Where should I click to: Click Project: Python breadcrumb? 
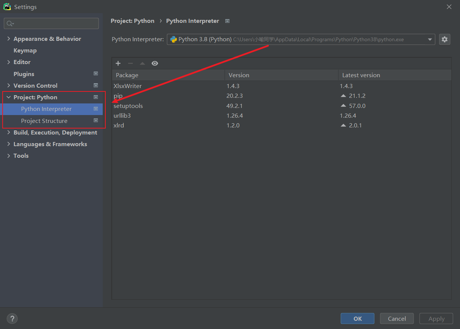click(132, 21)
